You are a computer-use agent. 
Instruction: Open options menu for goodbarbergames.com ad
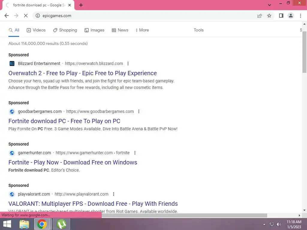click(x=139, y=111)
